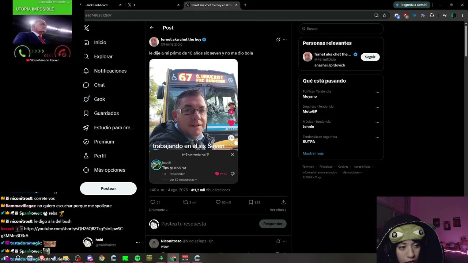468x263 pixels.
Task: Close the Kick Dashboard tab
Action: tap(120, 5)
